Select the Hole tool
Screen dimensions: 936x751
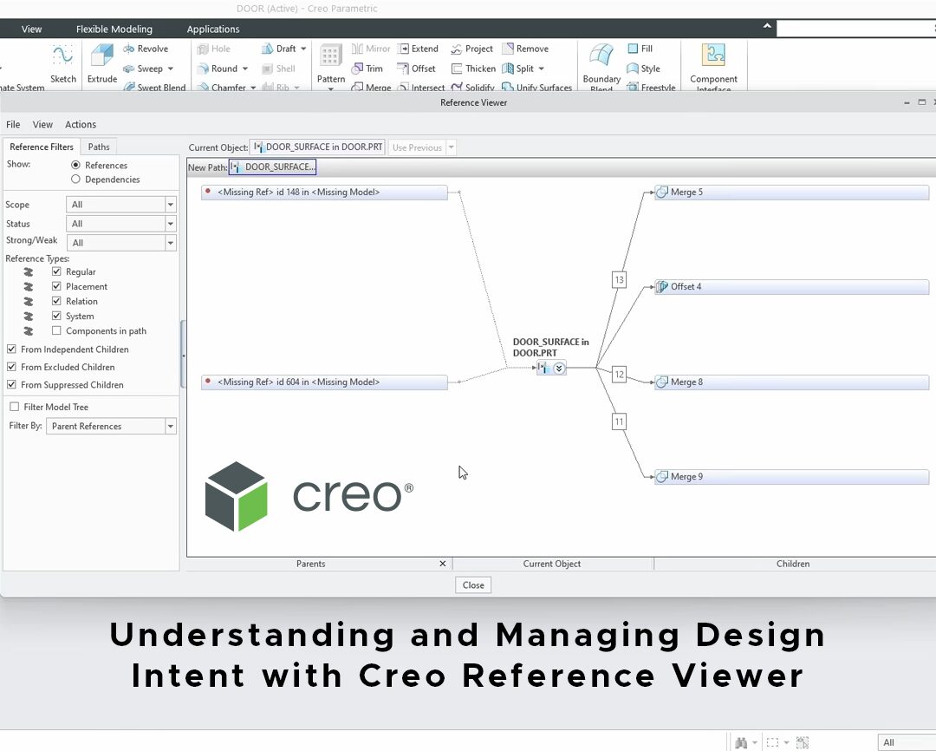[214, 49]
